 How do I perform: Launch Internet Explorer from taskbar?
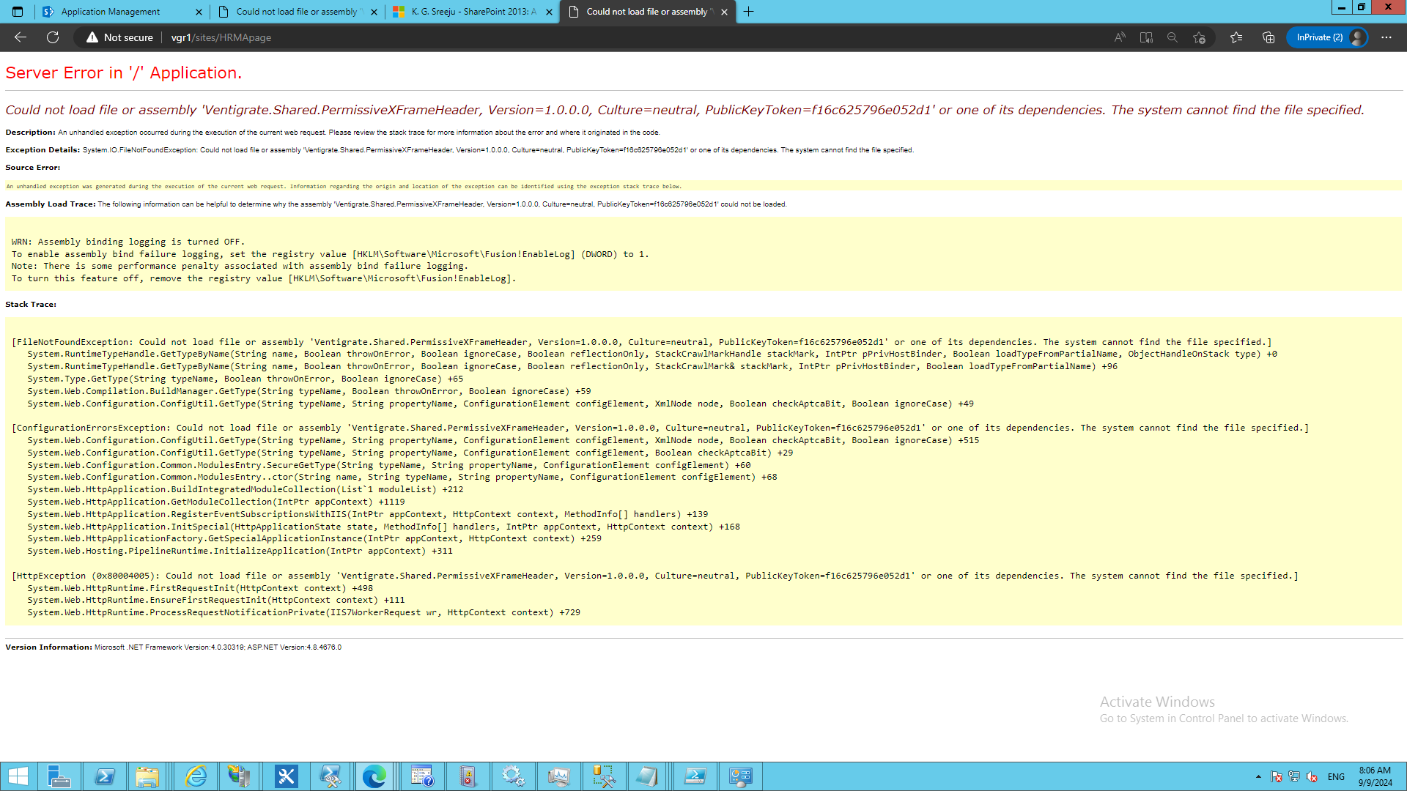pyautogui.click(x=196, y=776)
